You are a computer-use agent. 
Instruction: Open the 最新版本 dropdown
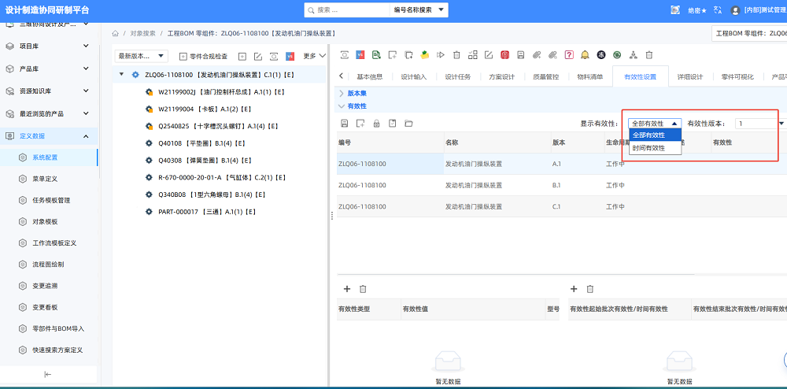click(x=141, y=56)
